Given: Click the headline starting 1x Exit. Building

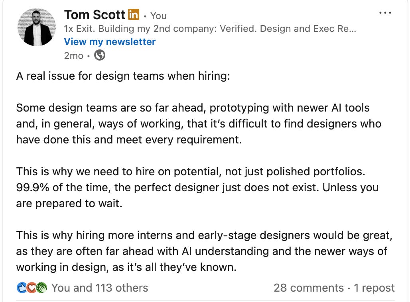Looking at the screenshot, I should click(x=210, y=28).
